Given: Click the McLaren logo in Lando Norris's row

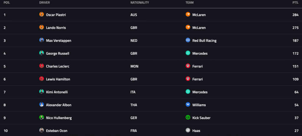Looking at the screenshot, I should point(188,27).
